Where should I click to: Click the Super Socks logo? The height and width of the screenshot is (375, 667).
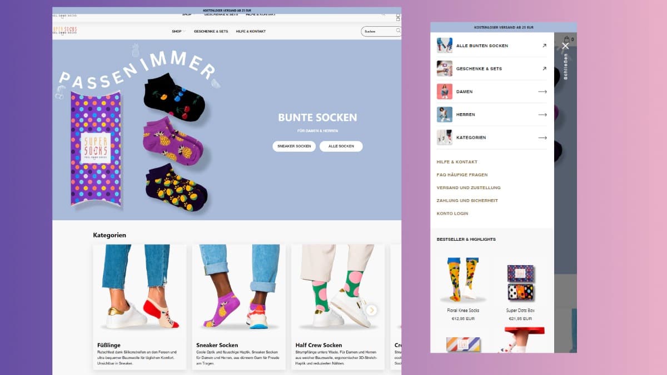tap(64, 31)
